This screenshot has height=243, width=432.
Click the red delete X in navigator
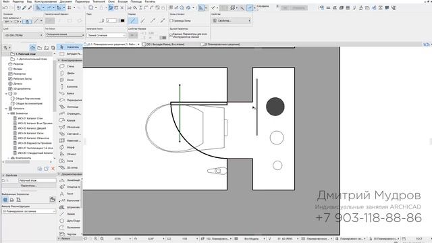coord(53,168)
